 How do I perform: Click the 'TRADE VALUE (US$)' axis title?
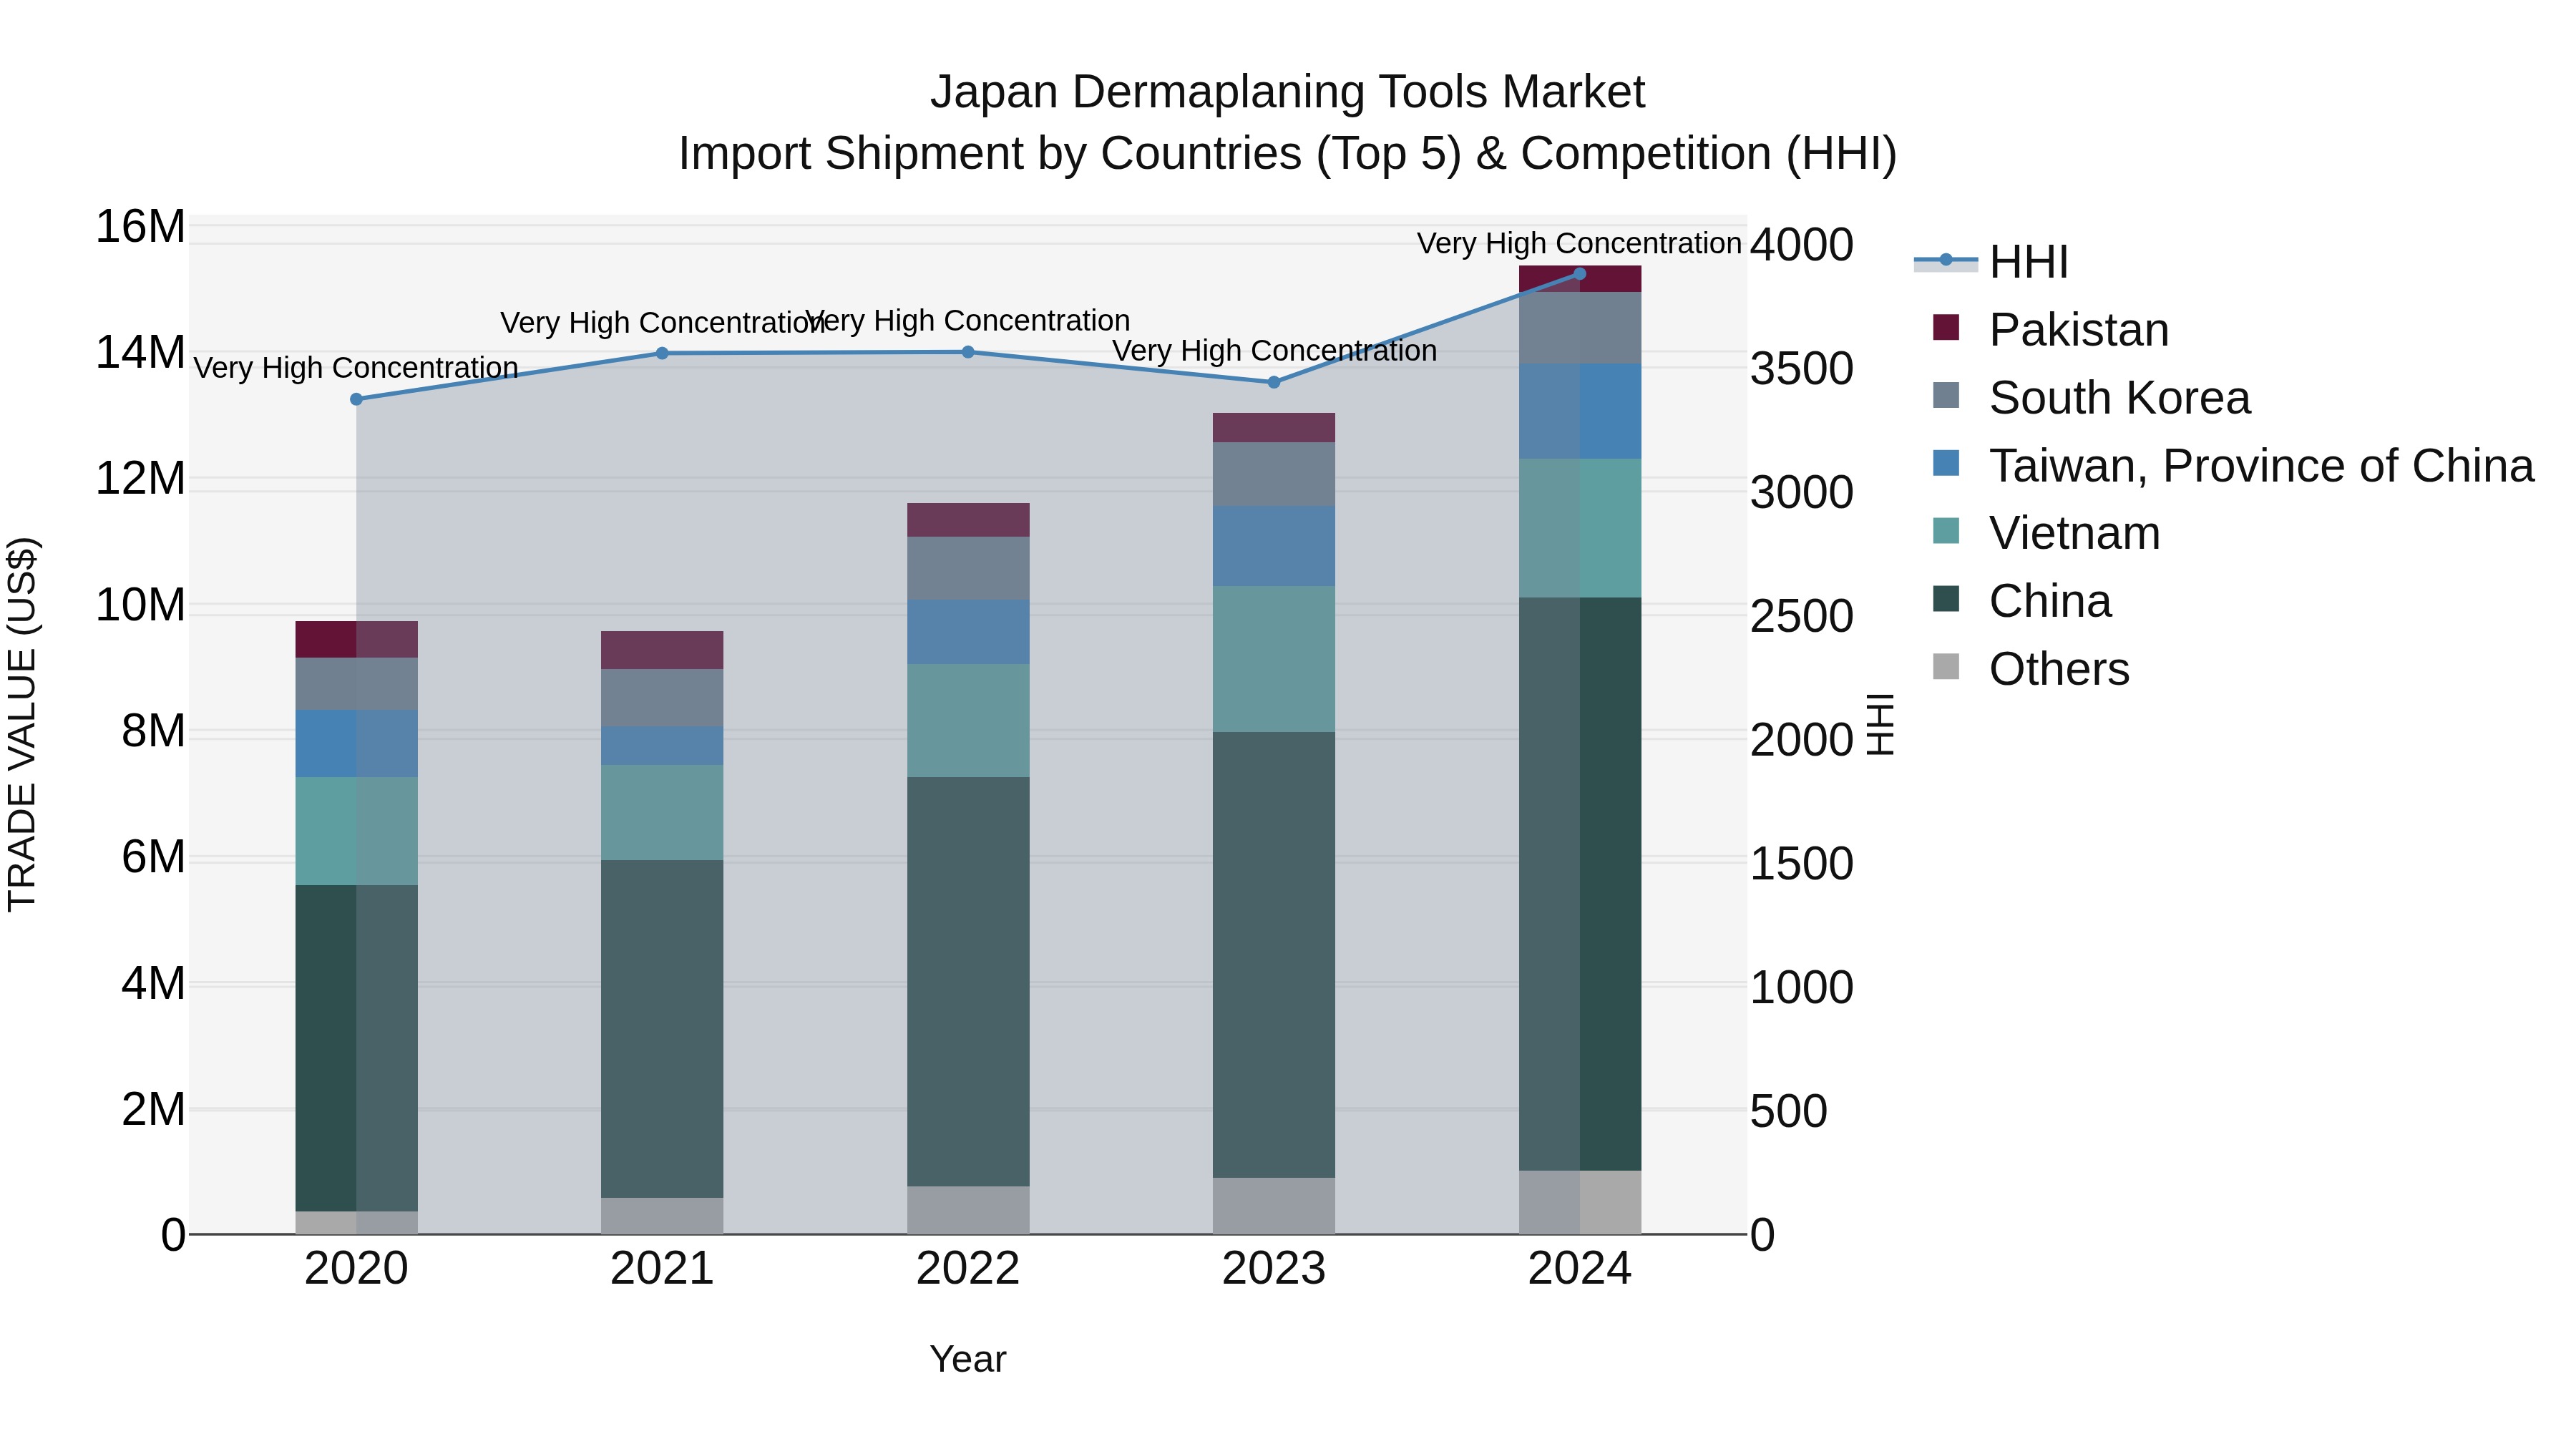point(22,724)
